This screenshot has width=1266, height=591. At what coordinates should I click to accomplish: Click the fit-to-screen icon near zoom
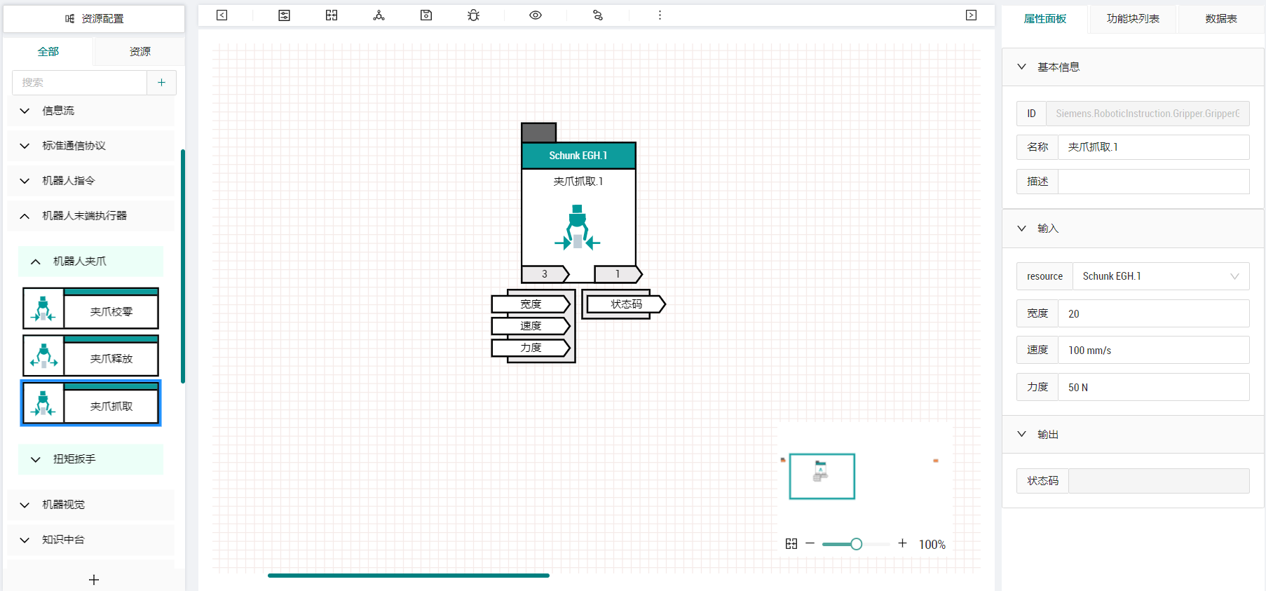[x=791, y=543]
